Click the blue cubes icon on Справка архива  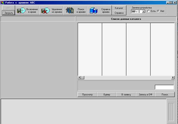(94, 11)
